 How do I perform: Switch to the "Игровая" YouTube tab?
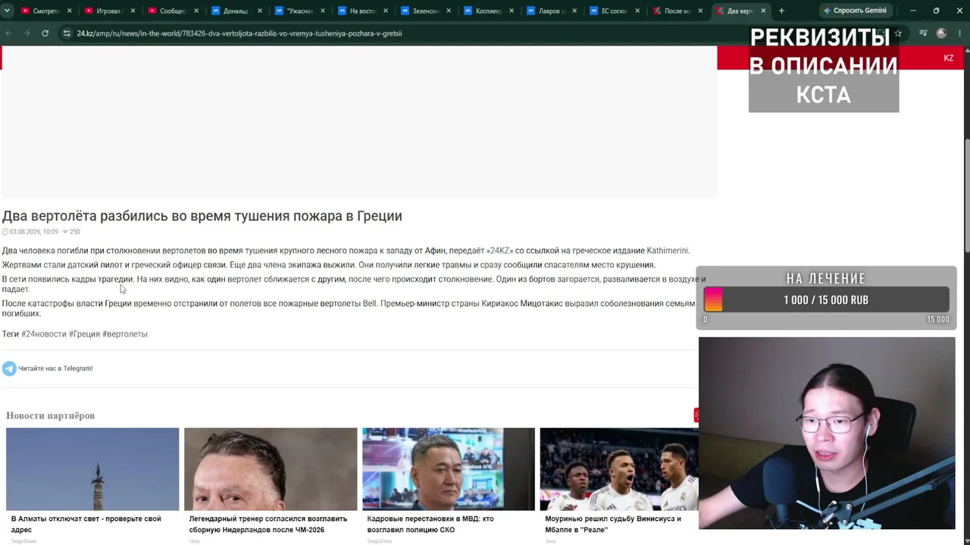pos(108,11)
